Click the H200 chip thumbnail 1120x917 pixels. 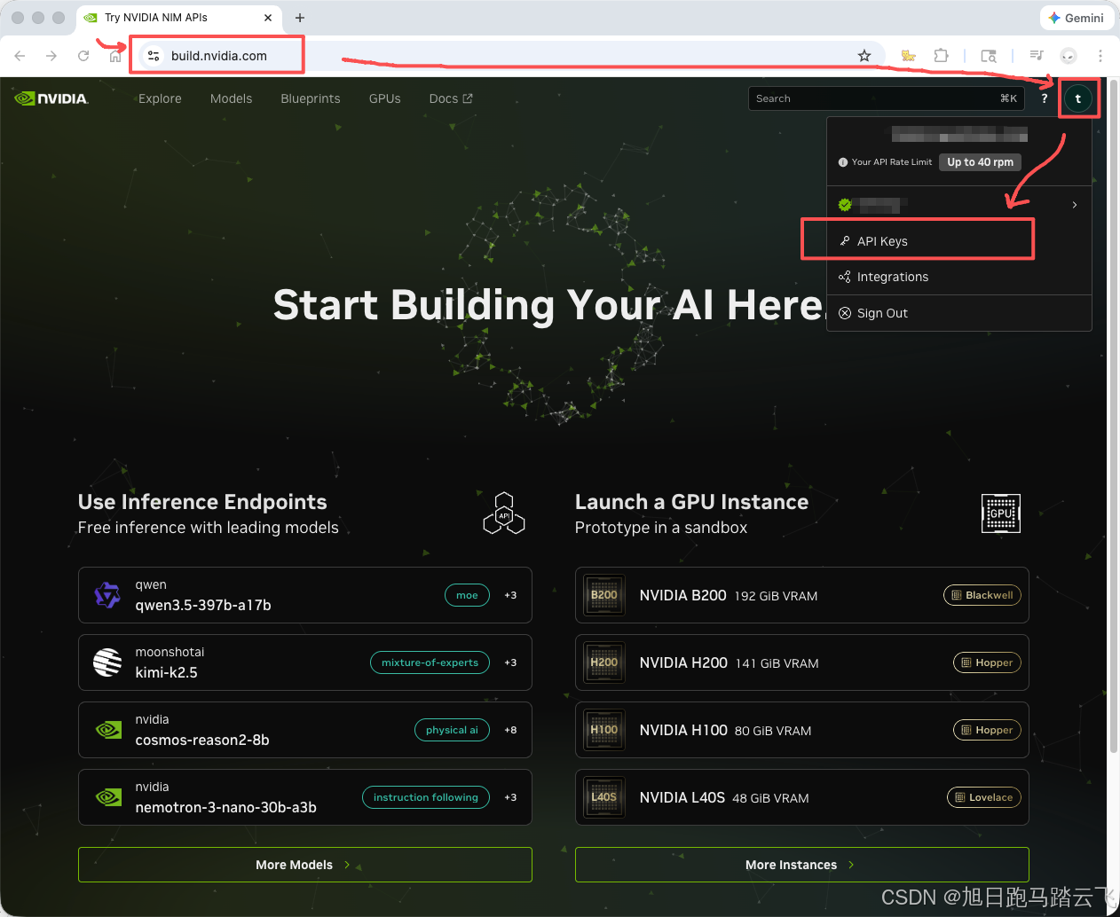(x=604, y=662)
